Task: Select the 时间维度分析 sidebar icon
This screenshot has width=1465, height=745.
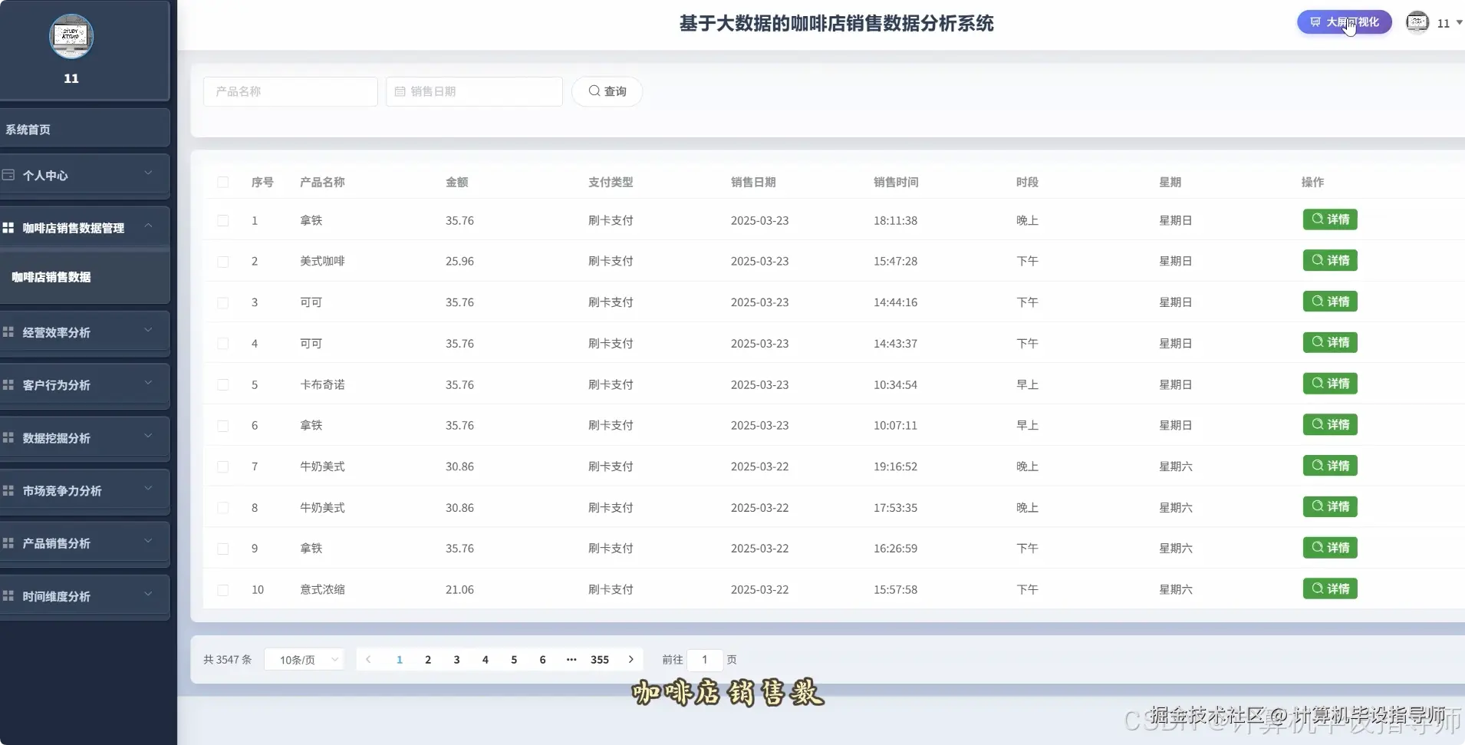Action: (x=8, y=595)
